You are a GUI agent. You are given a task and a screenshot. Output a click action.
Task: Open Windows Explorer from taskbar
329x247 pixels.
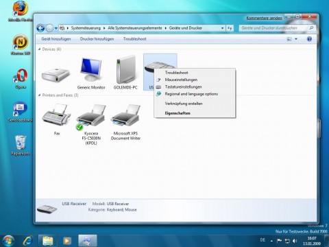click(48, 241)
